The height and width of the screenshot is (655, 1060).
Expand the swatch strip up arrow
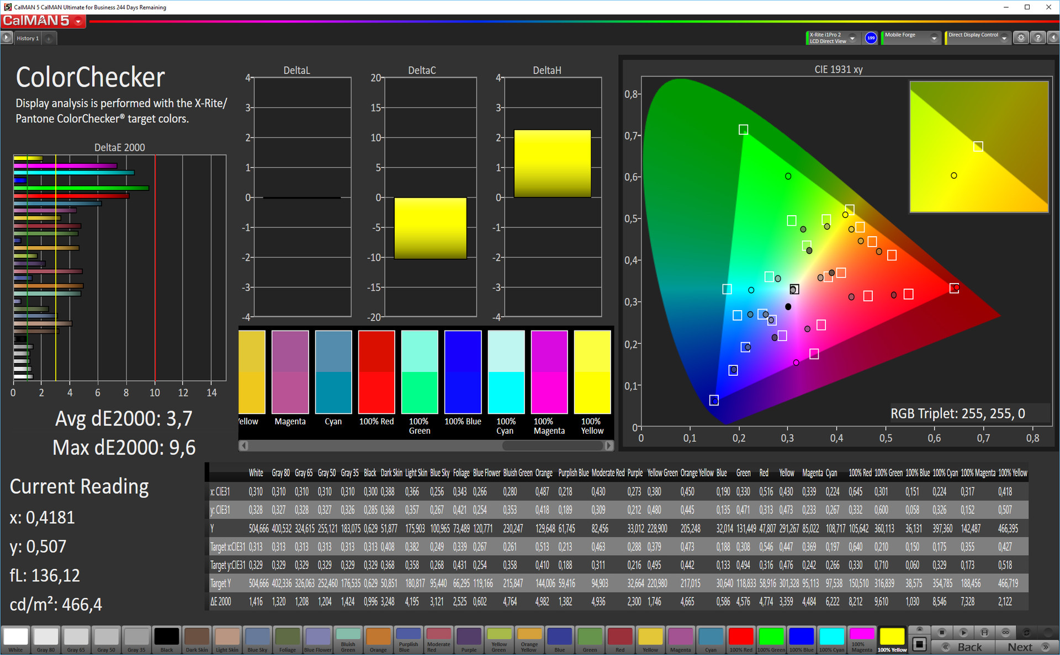[x=919, y=630]
